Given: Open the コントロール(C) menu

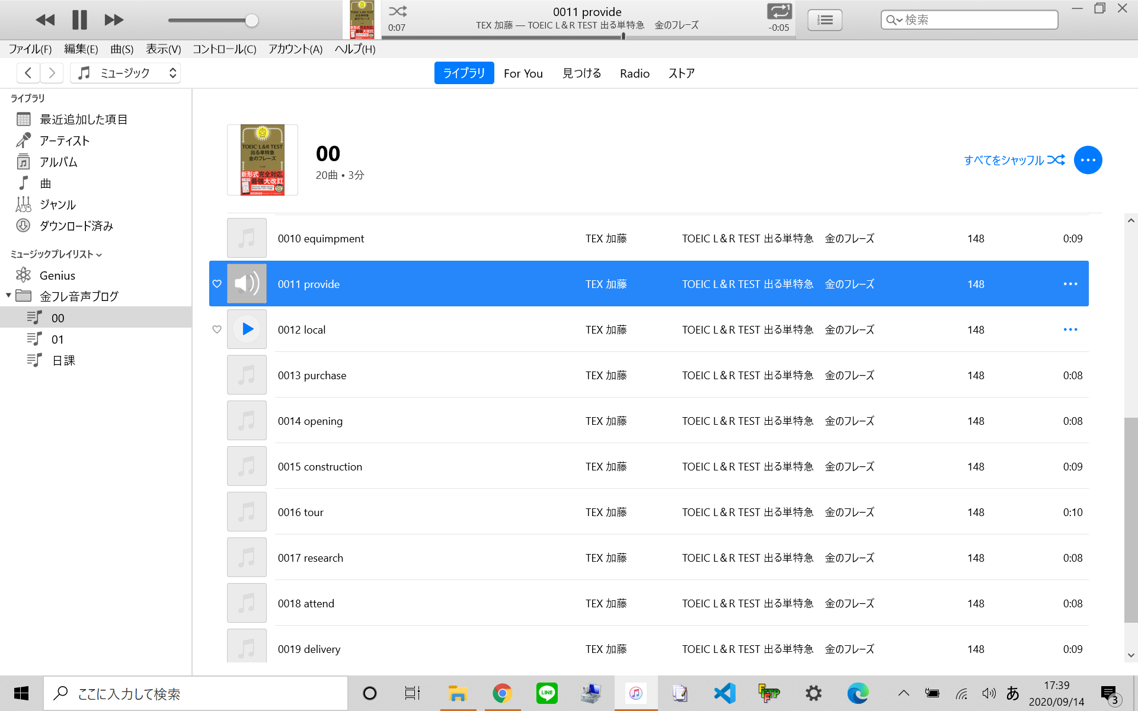Looking at the screenshot, I should point(224,49).
